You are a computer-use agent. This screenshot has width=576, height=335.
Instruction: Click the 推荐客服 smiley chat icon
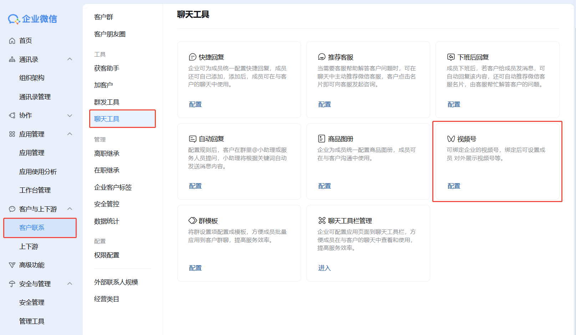(322, 57)
